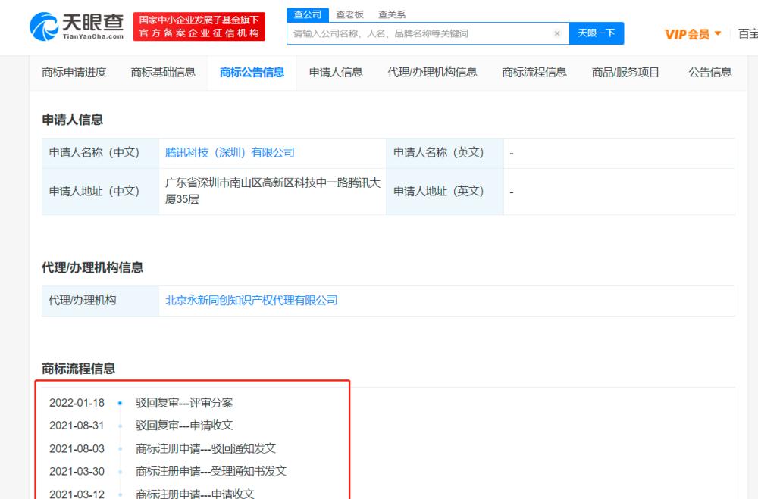Click the 驳回复审---评审分案 entry
This screenshot has height=499, width=758.
click(184, 403)
